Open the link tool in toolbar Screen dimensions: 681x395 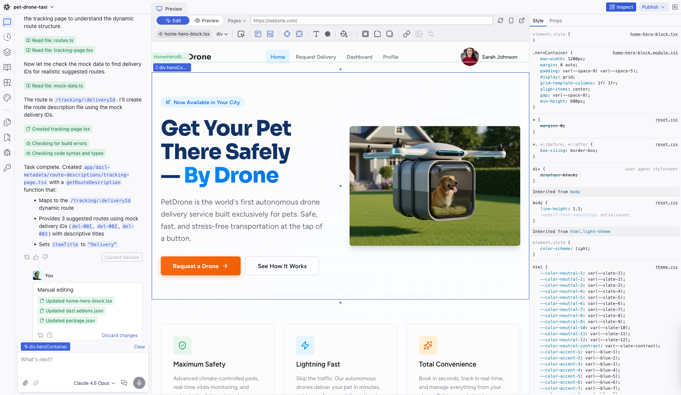[406, 34]
